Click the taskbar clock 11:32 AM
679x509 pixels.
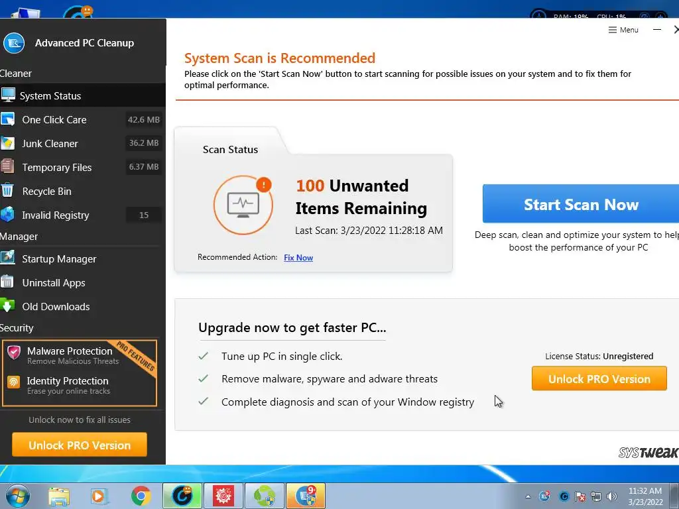point(645,491)
